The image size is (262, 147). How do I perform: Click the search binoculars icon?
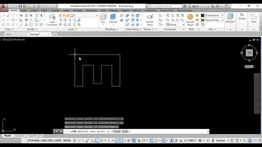pyautogui.click(x=185, y=6)
